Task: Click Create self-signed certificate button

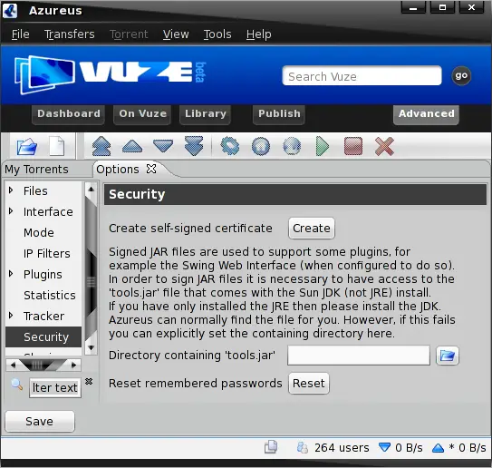Action: tap(312, 229)
